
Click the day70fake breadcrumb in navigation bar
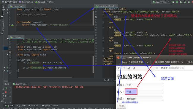(x=10, y=2)
